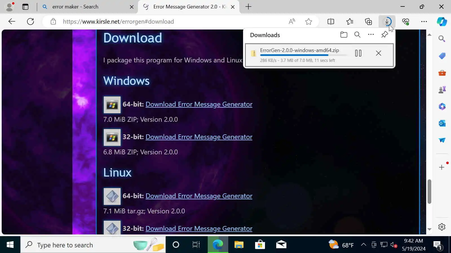451x253 pixels.
Task: Customize sidebar with plus button
Action: pyautogui.click(x=442, y=167)
